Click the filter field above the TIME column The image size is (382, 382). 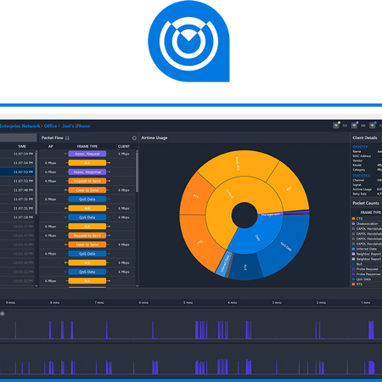click(x=18, y=138)
